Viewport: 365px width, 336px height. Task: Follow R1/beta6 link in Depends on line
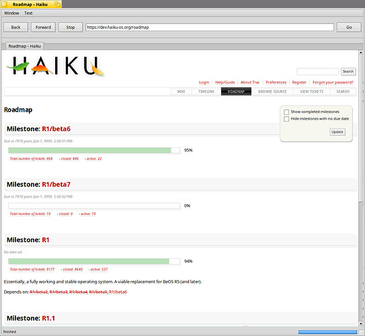tap(118, 292)
